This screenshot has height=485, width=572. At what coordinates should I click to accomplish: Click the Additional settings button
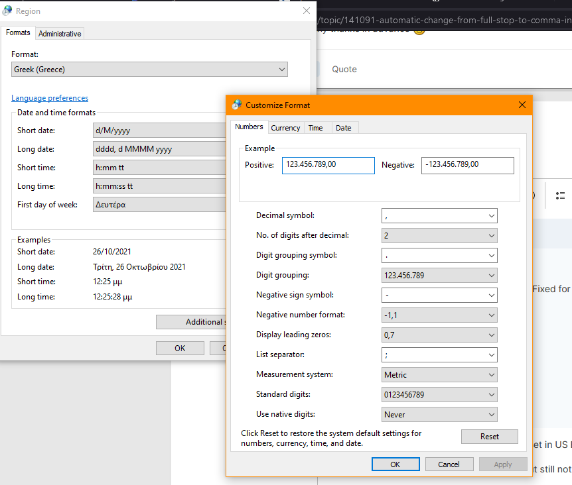(191, 322)
